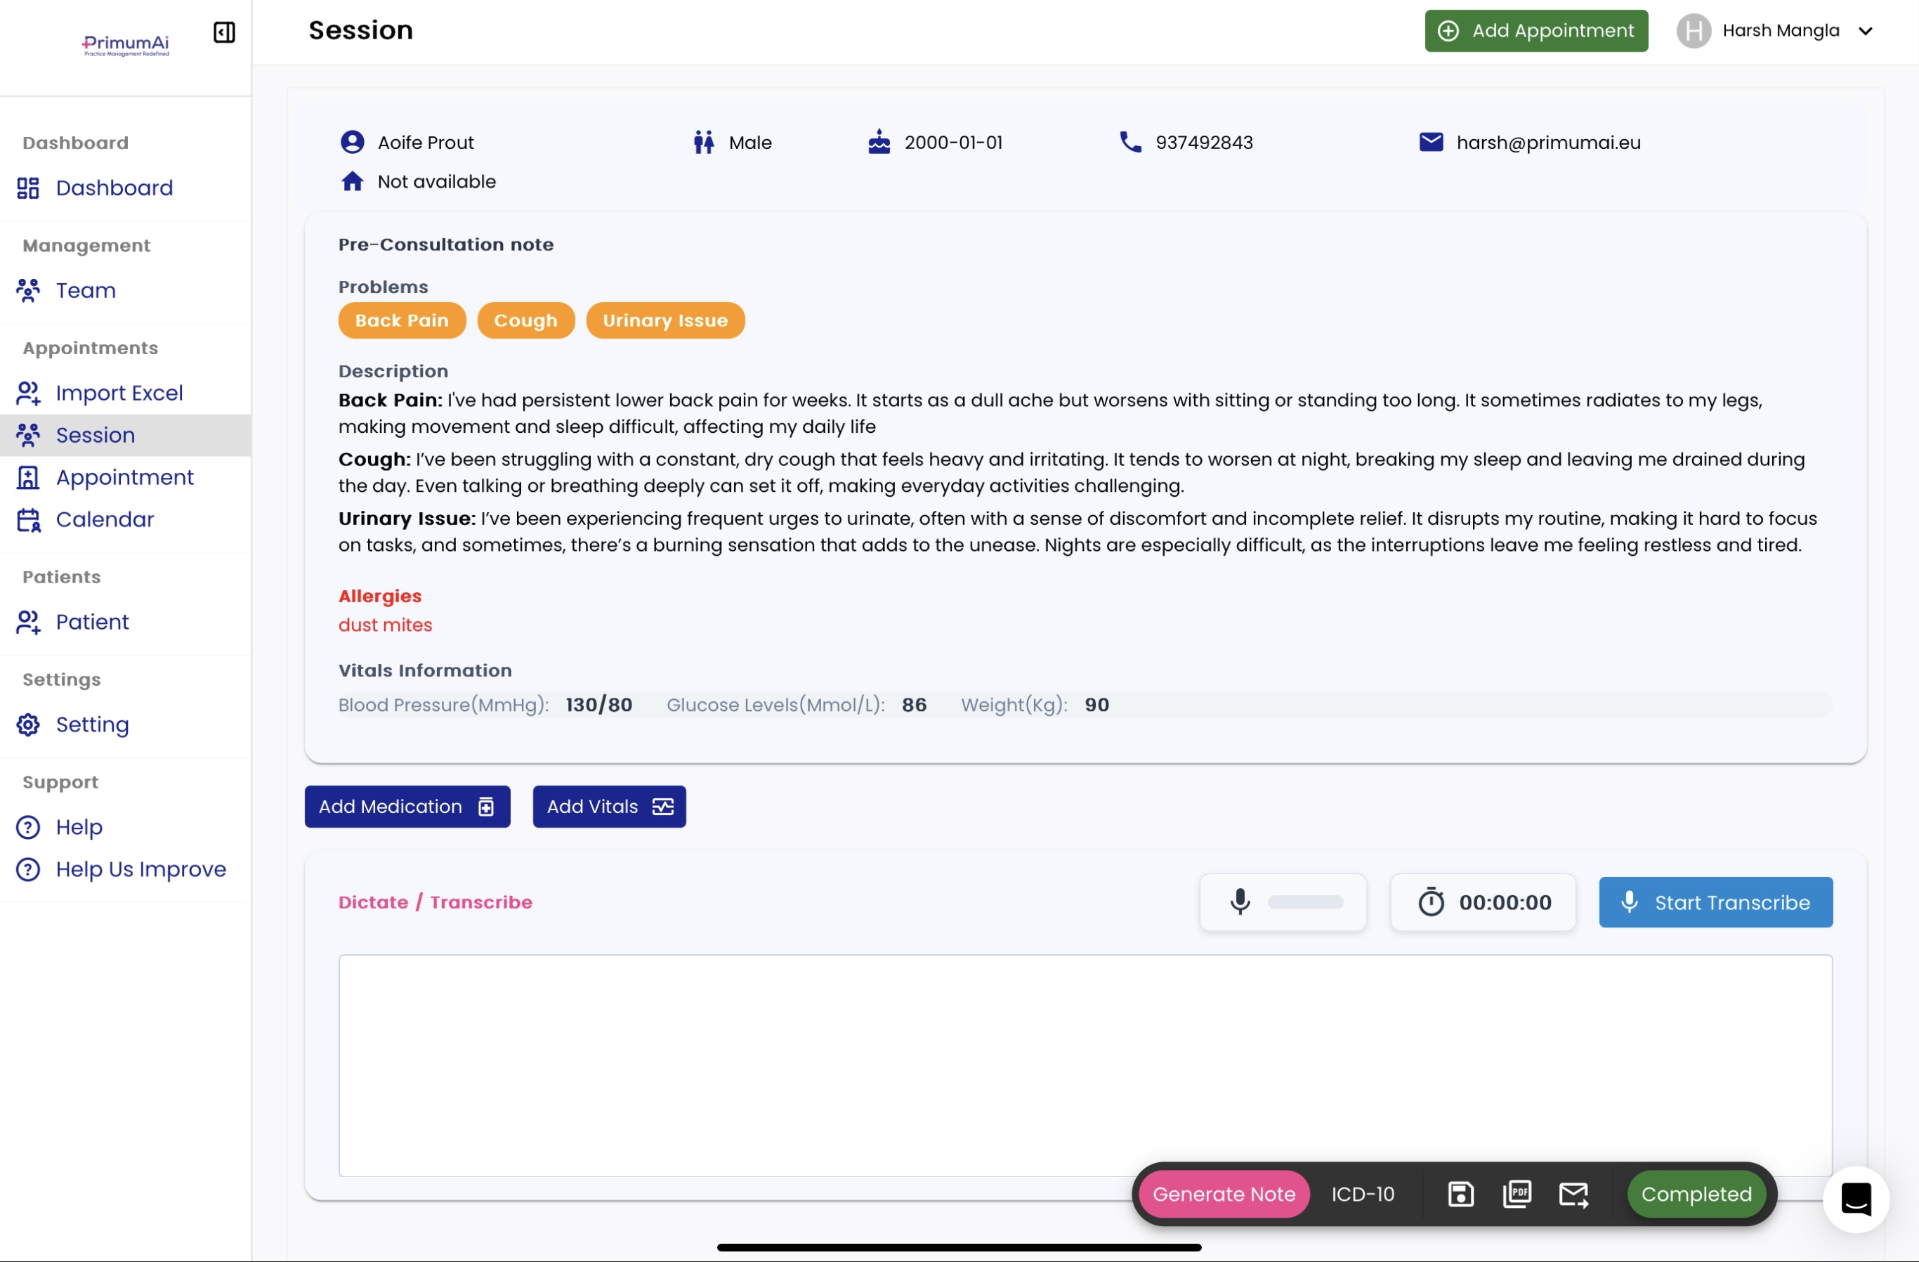
Task: Click the patient email envelope icon
Action: click(1430, 142)
